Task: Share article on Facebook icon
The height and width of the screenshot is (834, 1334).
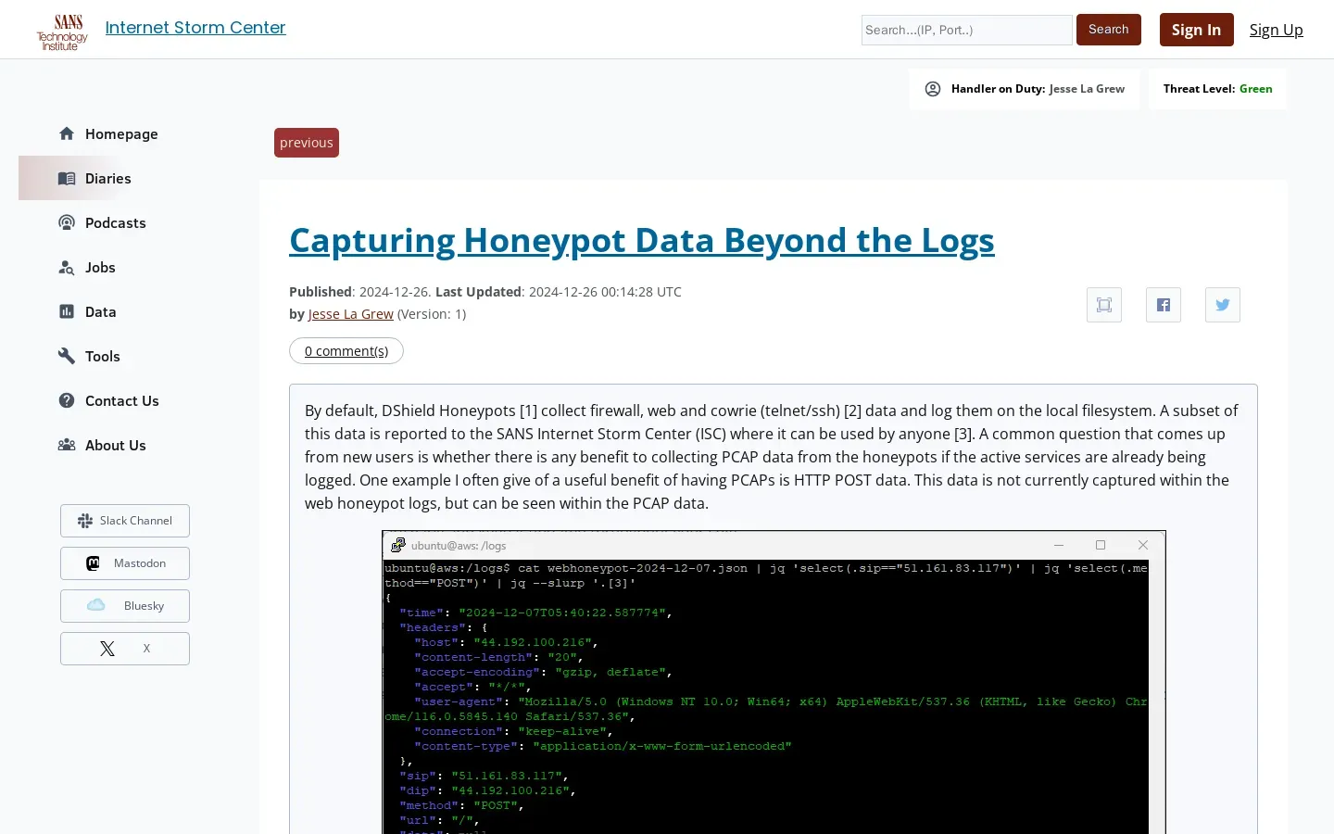Action: click(1164, 305)
